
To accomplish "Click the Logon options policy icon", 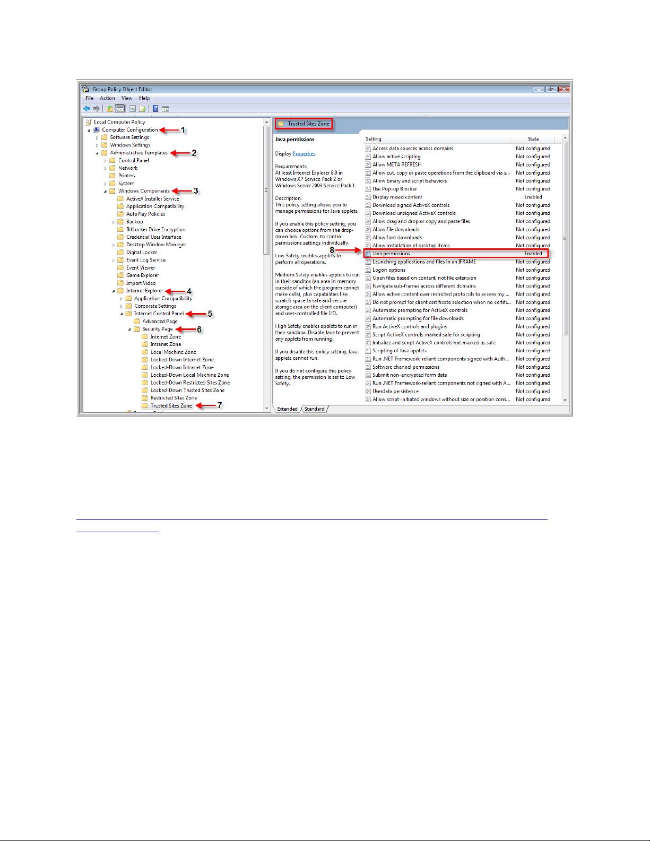I will pos(368,270).
